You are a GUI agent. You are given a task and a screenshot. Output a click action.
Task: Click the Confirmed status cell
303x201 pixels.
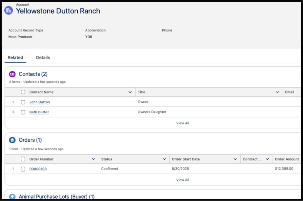point(110,169)
